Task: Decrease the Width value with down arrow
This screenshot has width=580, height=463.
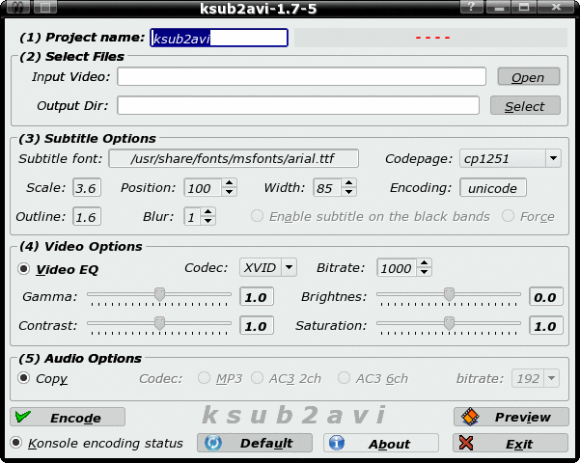Action: point(348,192)
